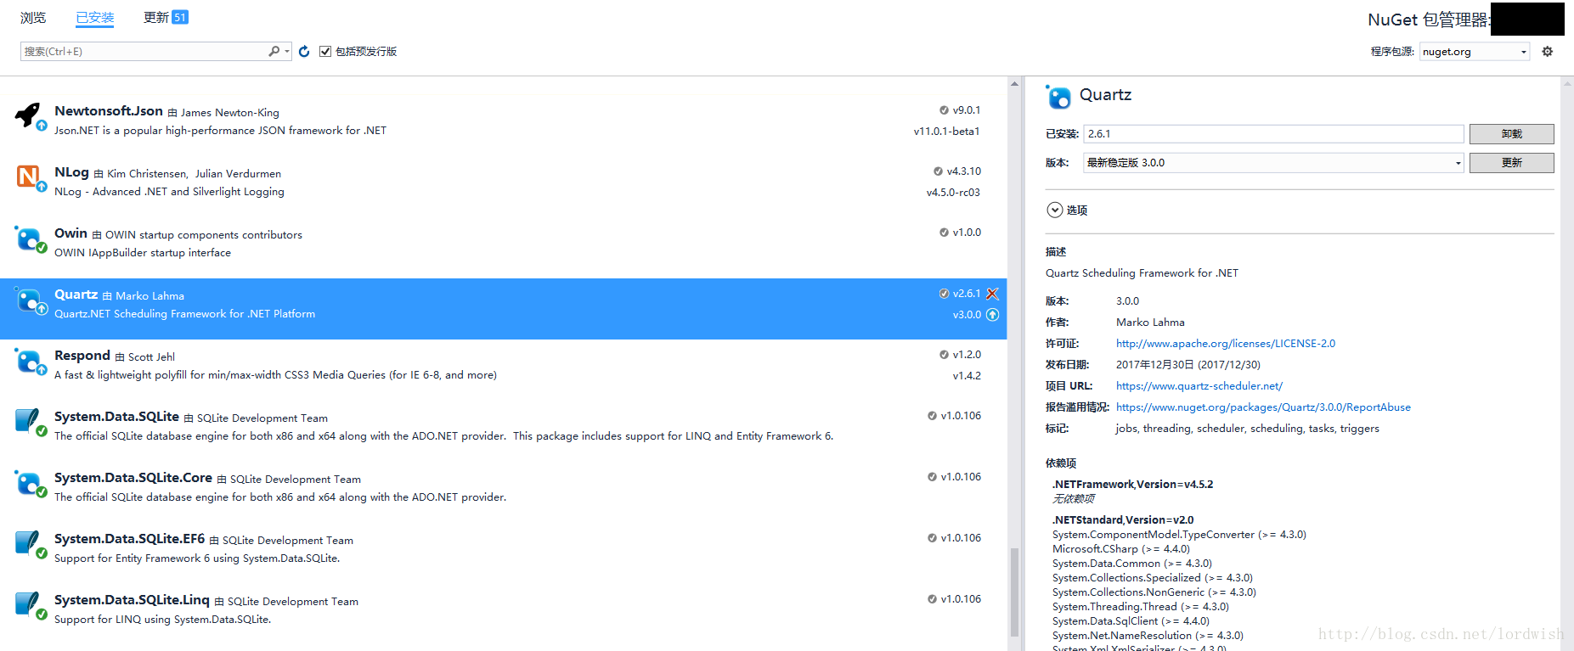
Task: Click the .NETFramework,Version=v4.5.2 dependency heading
Action: click(1132, 485)
